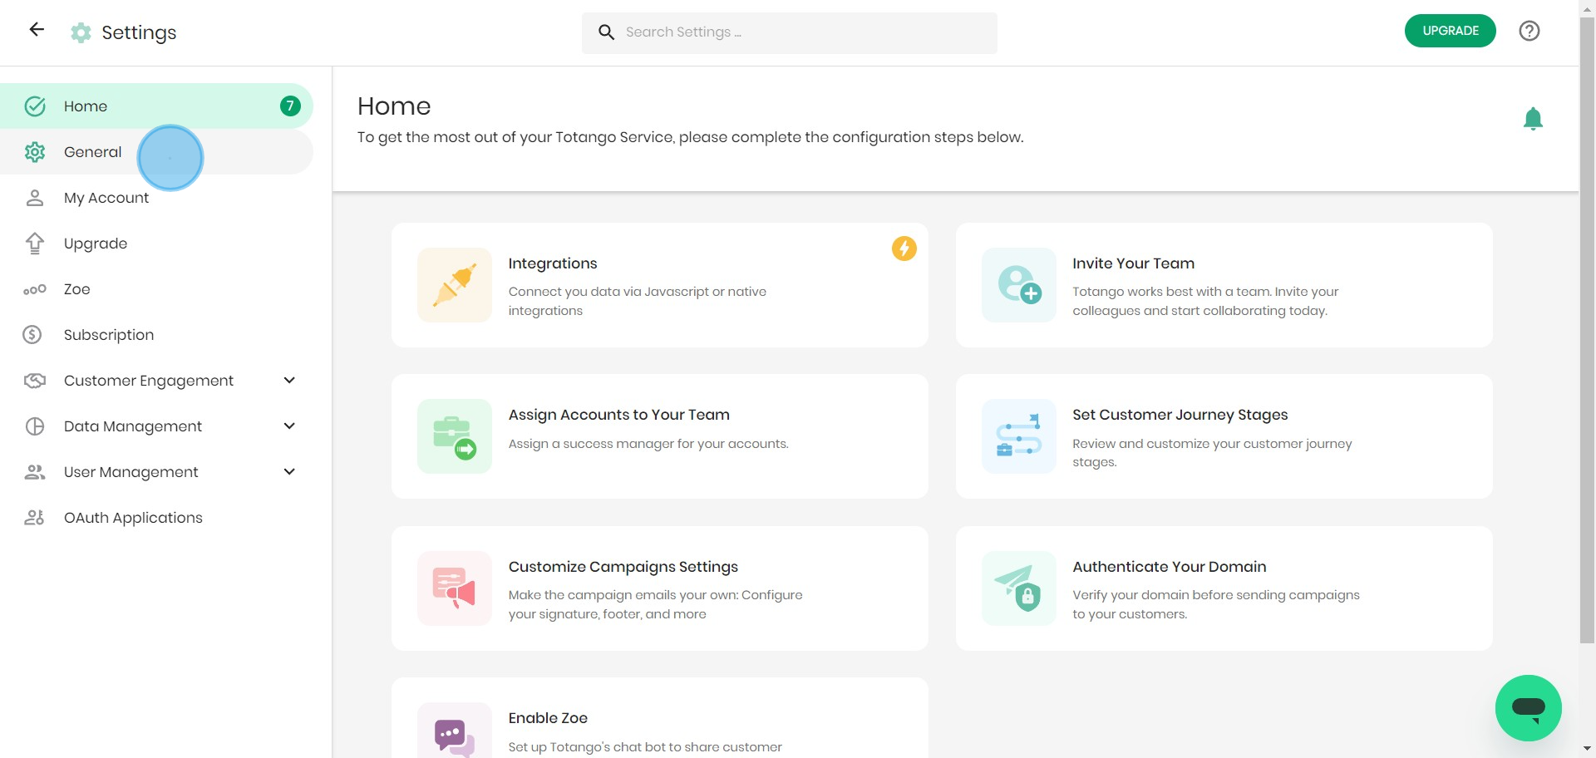
Task: Click the Integrations plug icon
Action: (x=455, y=285)
